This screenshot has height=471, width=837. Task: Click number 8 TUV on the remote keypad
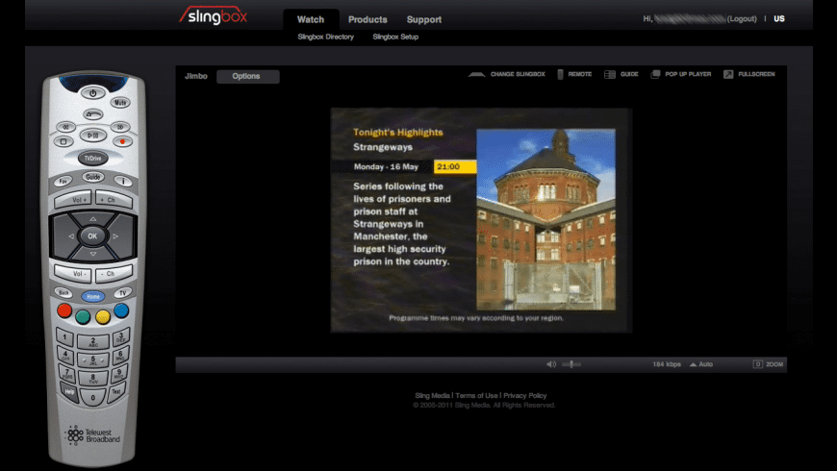[x=93, y=378]
